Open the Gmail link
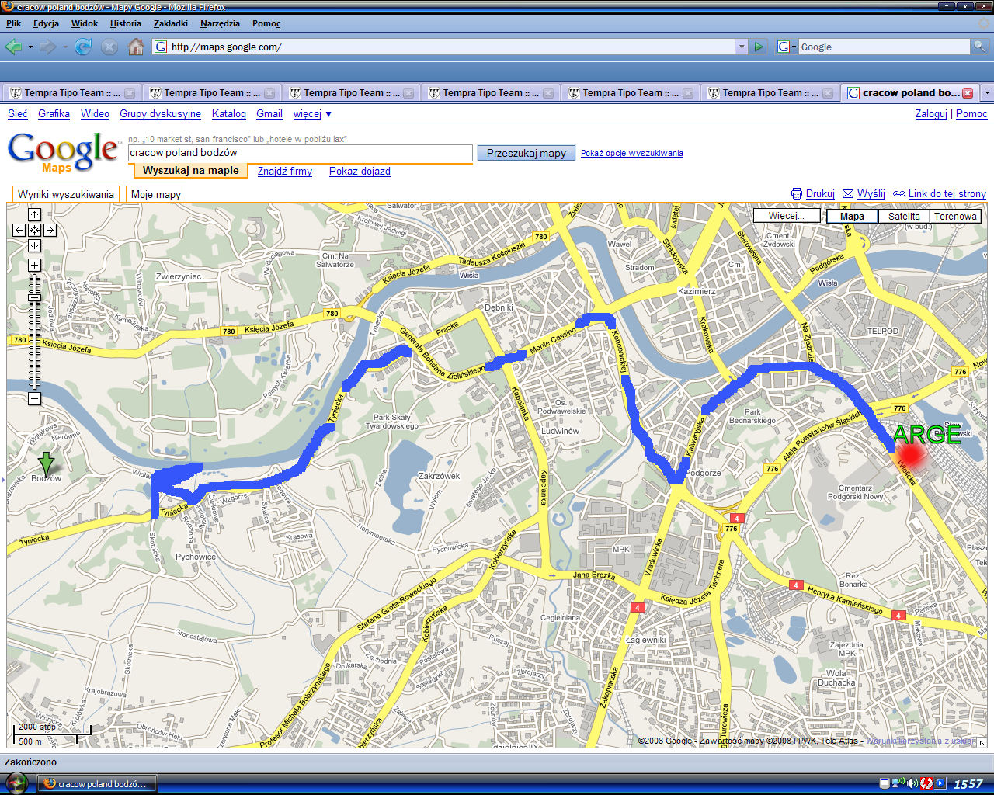994x795 pixels. [269, 113]
